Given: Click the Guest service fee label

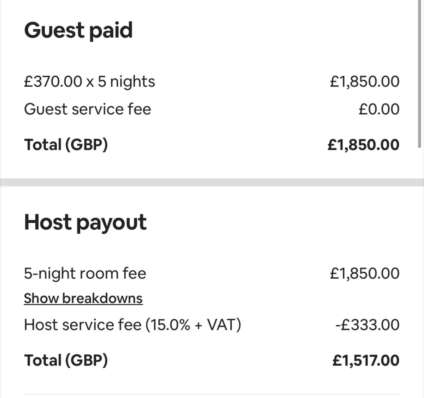Looking at the screenshot, I should (x=88, y=109).
